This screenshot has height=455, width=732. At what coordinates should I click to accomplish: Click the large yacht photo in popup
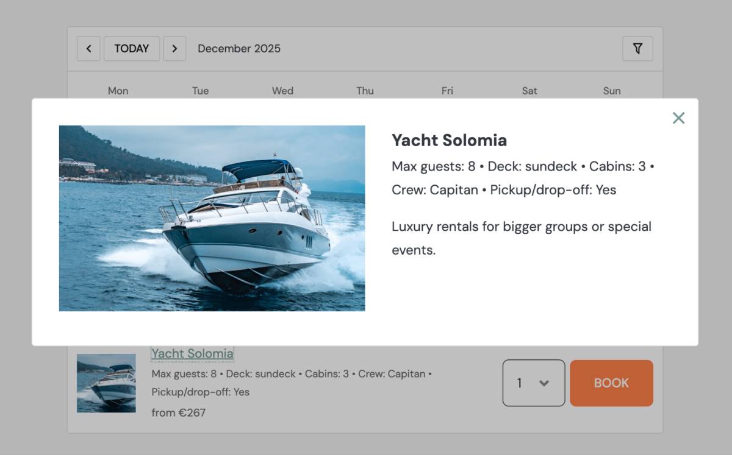tap(212, 218)
